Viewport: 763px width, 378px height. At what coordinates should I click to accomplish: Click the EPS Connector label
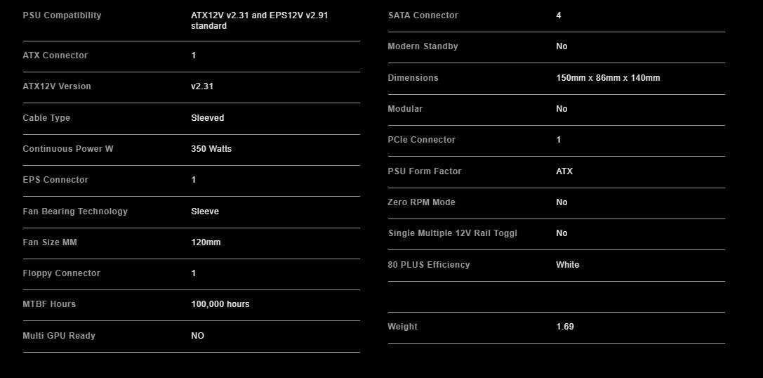click(55, 180)
